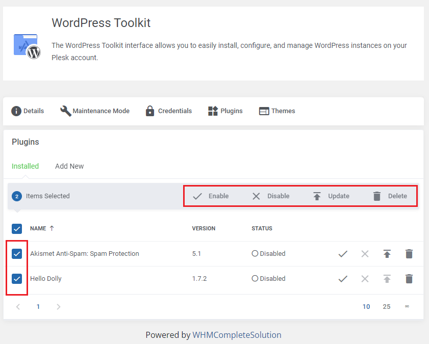Viewport: 429px width, 344px height.
Task: Switch to the Add New sub-tab
Action: pos(69,166)
